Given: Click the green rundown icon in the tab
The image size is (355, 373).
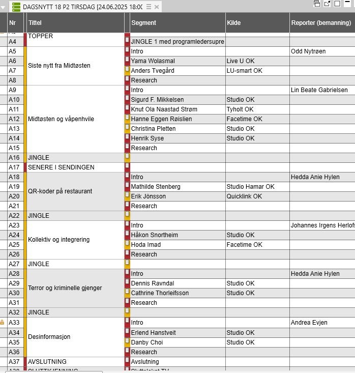Looking at the screenshot, I should point(16,7).
